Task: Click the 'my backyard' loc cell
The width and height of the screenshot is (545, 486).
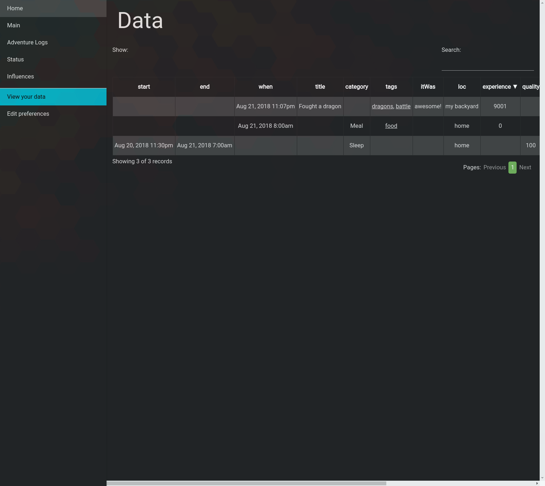Action: click(462, 106)
